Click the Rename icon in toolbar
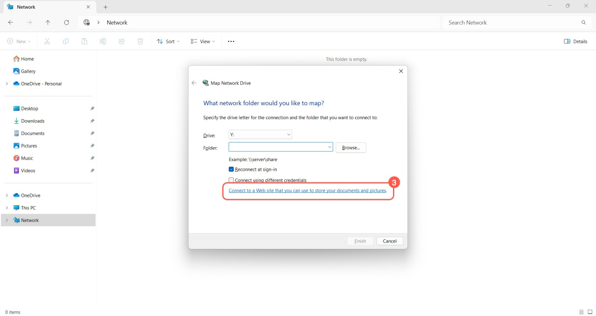The image size is (596, 316). click(103, 41)
